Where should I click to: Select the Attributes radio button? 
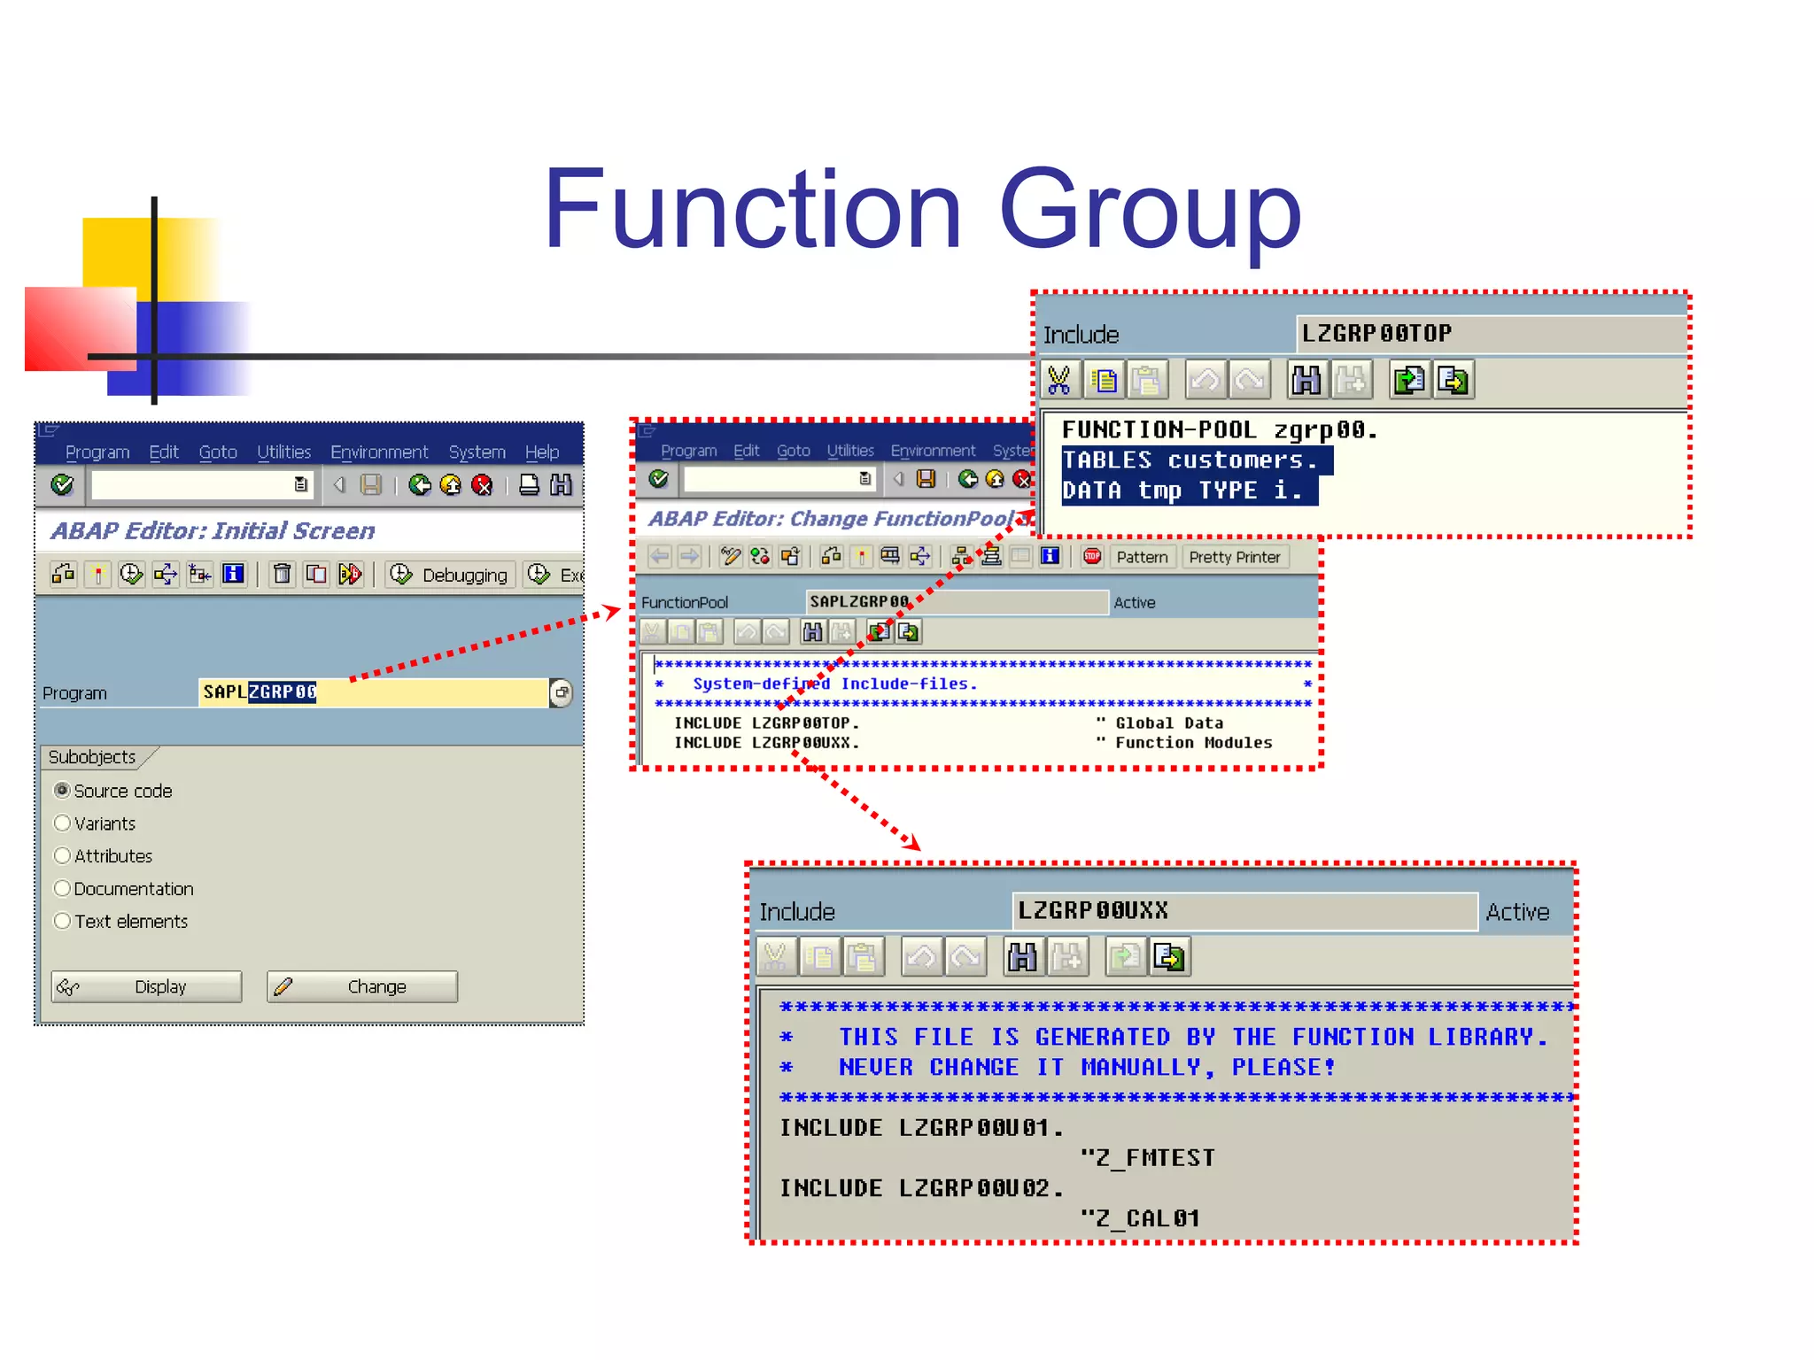(x=62, y=855)
